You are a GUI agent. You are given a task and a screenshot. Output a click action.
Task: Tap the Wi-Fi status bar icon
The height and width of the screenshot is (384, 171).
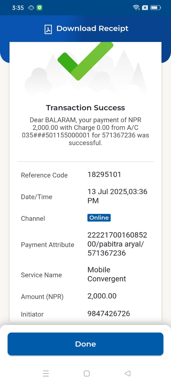click(x=136, y=8)
